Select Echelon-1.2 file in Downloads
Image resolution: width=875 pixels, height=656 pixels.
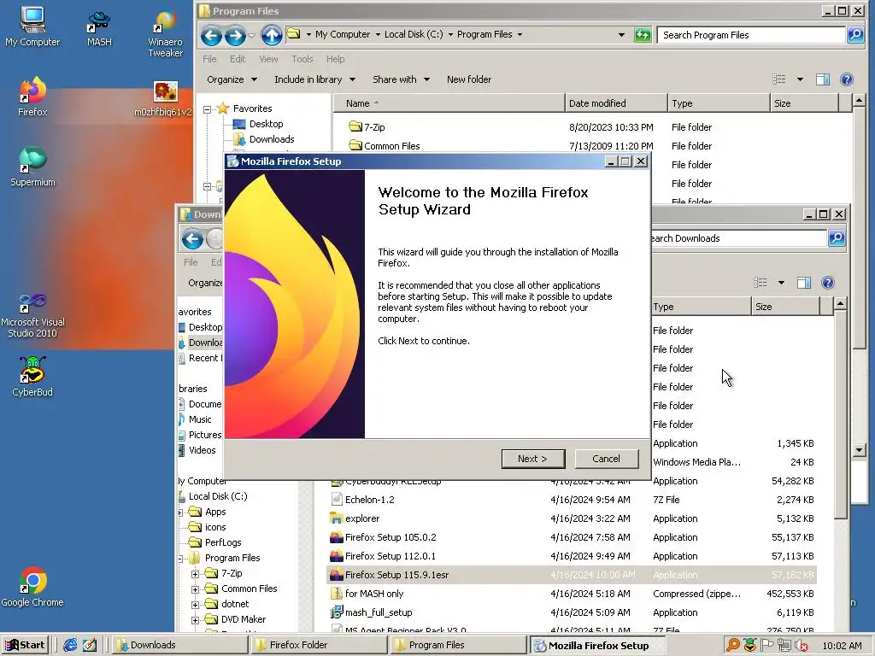coord(572,500)
